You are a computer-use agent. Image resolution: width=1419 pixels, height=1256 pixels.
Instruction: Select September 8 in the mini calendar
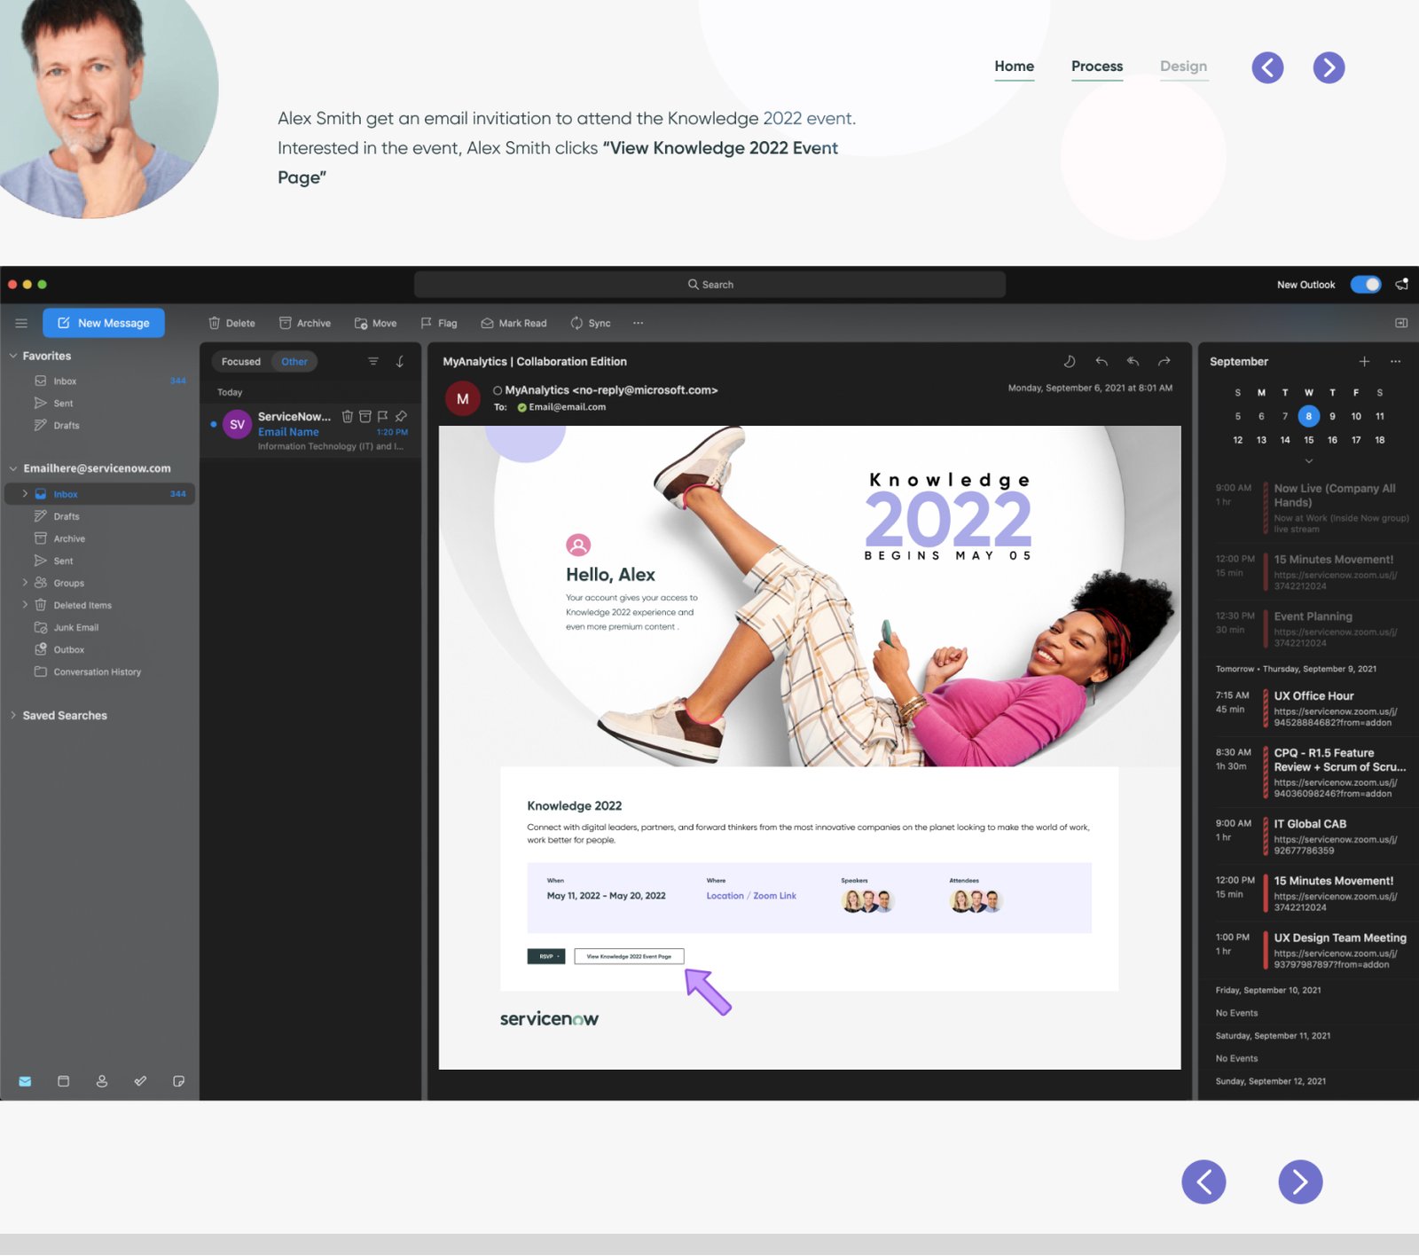[1308, 416]
